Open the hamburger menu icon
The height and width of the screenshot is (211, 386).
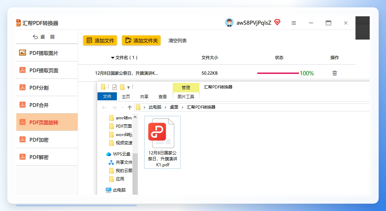click(294, 23)
